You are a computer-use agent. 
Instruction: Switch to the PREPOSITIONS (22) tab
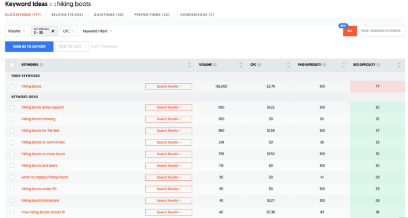coord(152,15)
